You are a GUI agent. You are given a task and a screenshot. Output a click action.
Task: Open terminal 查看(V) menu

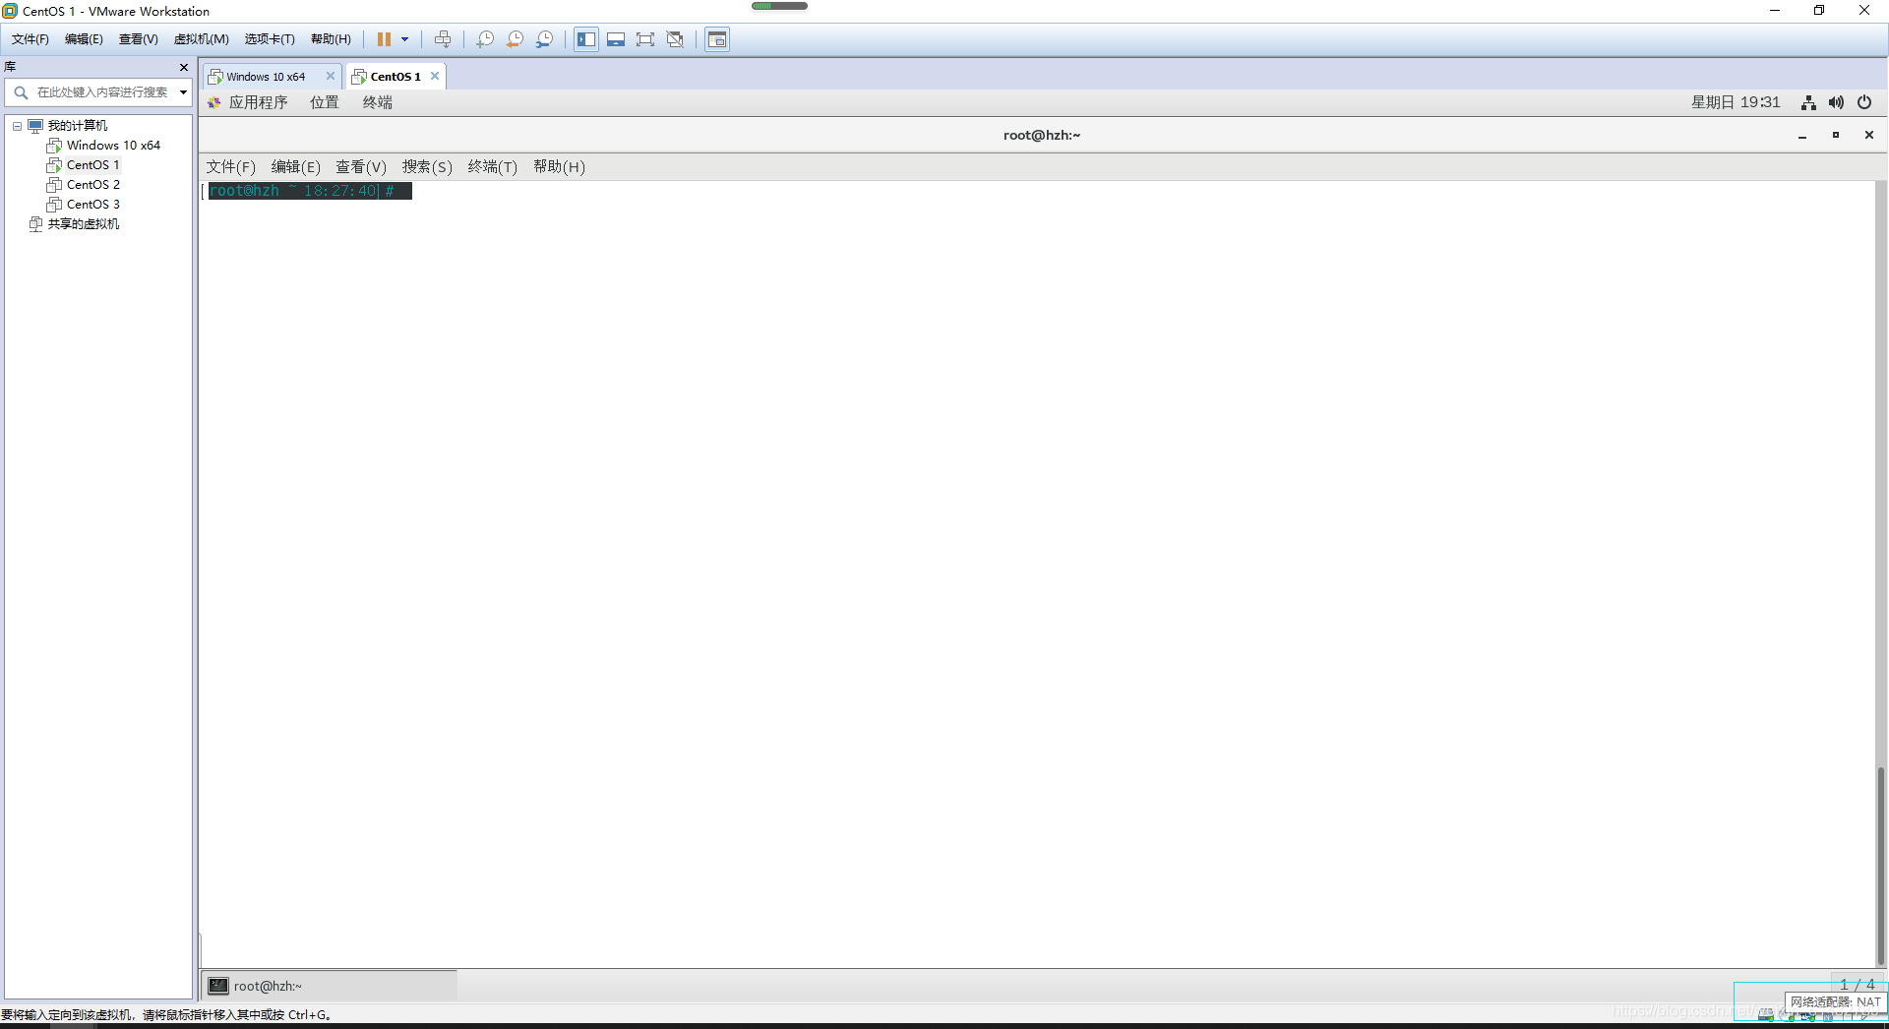coord(361,167)
